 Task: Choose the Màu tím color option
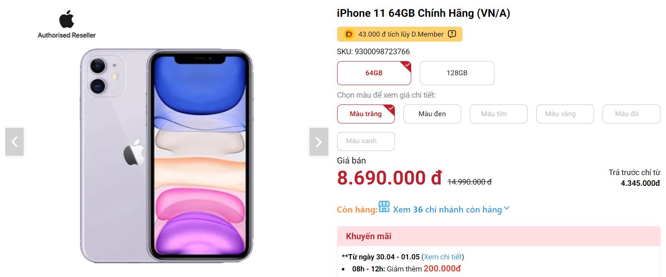coord(499,114)
